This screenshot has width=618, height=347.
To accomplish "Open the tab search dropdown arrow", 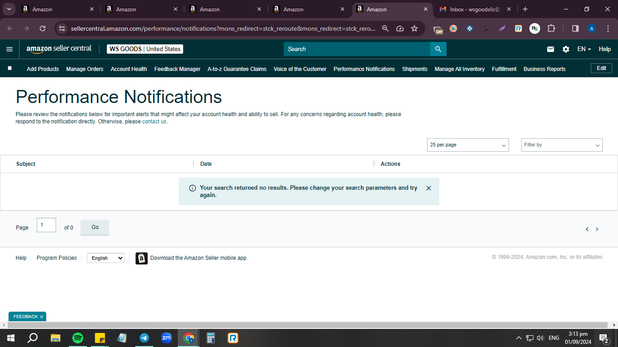I will click(9, 9).
